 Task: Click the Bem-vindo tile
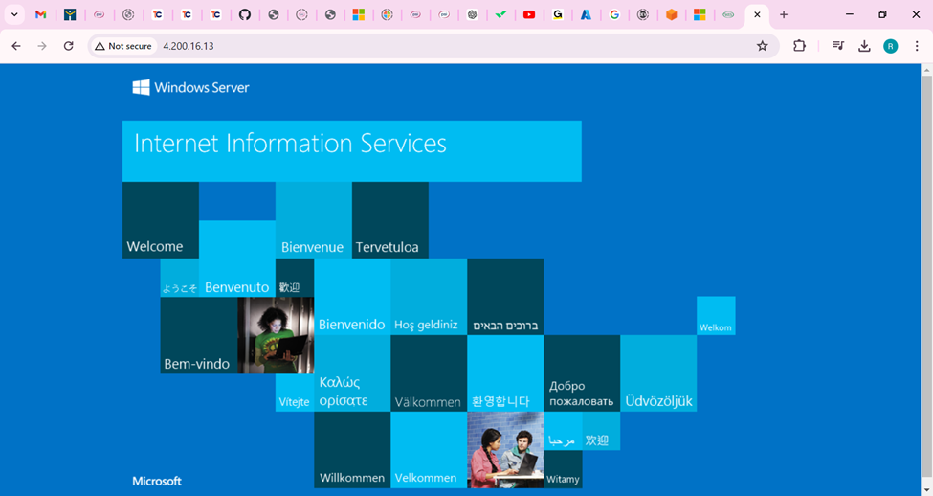199,336
